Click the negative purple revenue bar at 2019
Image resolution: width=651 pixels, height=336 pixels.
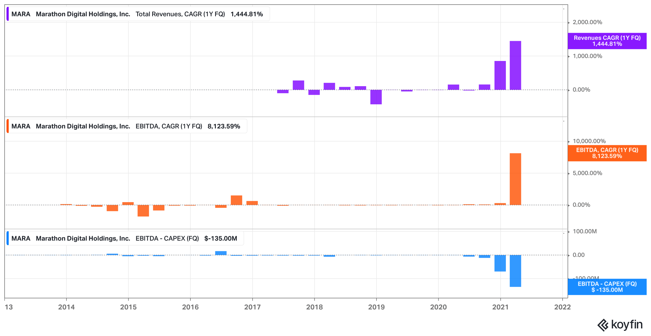[x=376, y=97]
